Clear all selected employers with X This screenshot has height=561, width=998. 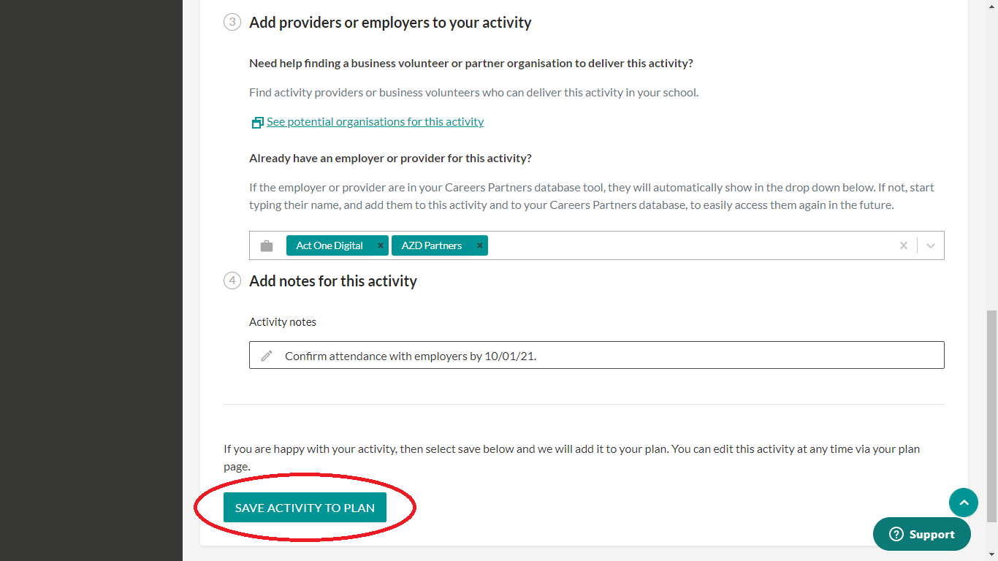tap(904, 245)
